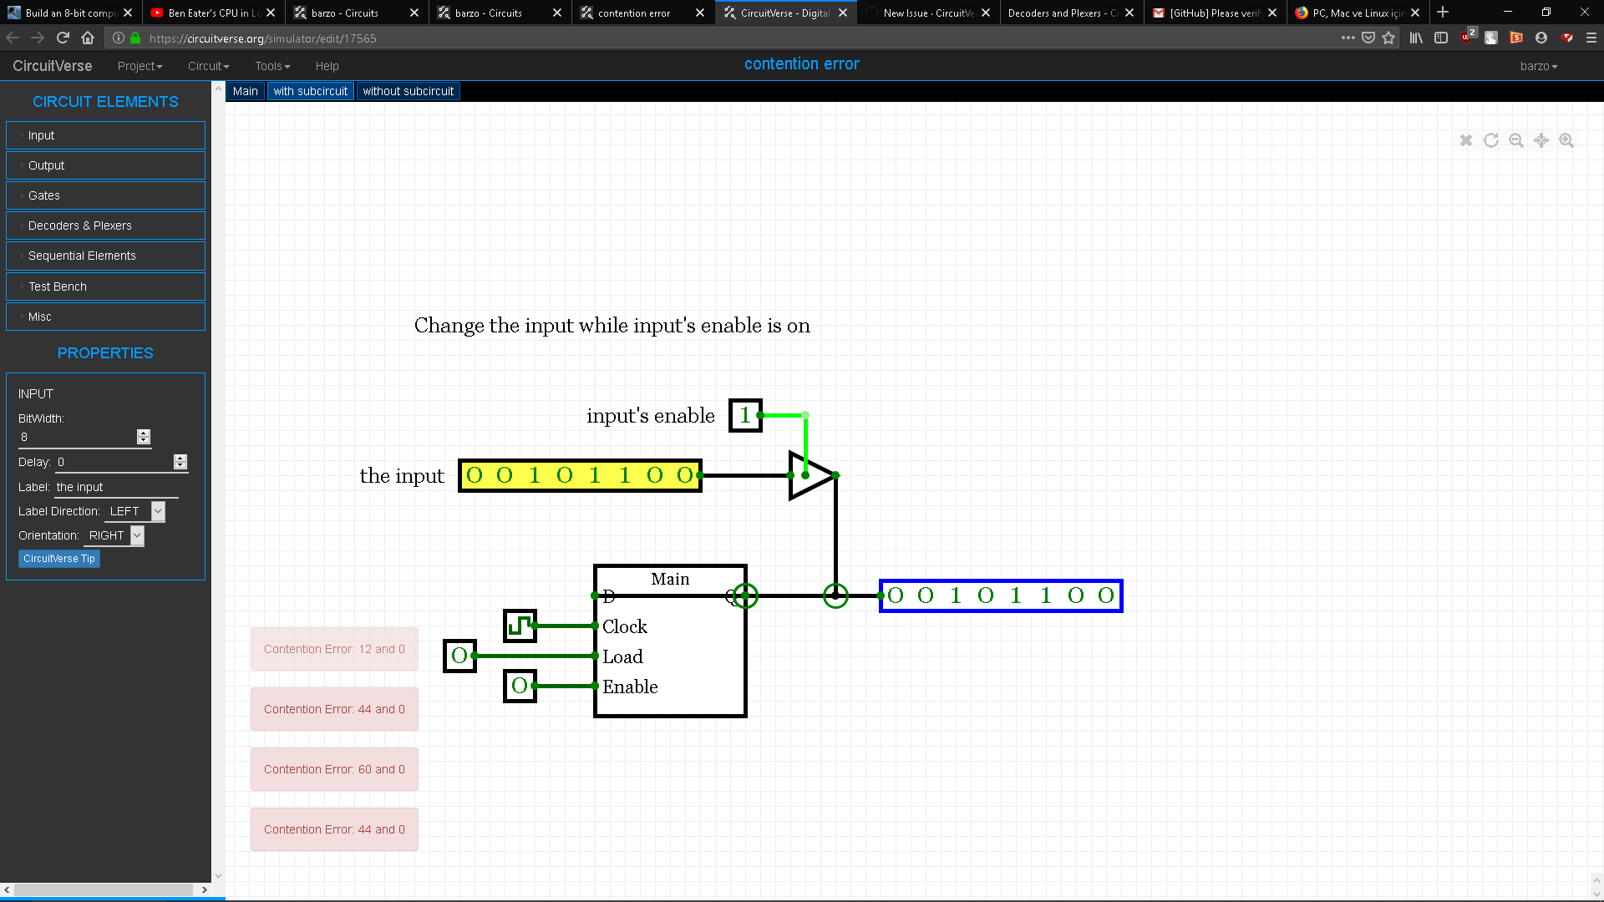
Task: Open the Label Direction dropdown
Action: (x=157, y=511)
